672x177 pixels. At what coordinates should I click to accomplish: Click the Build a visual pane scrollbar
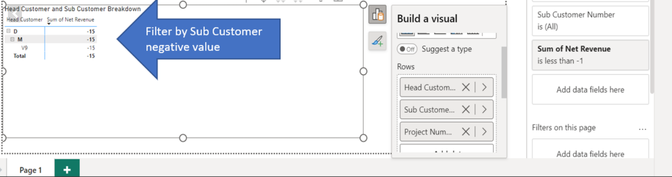(504, 72)
